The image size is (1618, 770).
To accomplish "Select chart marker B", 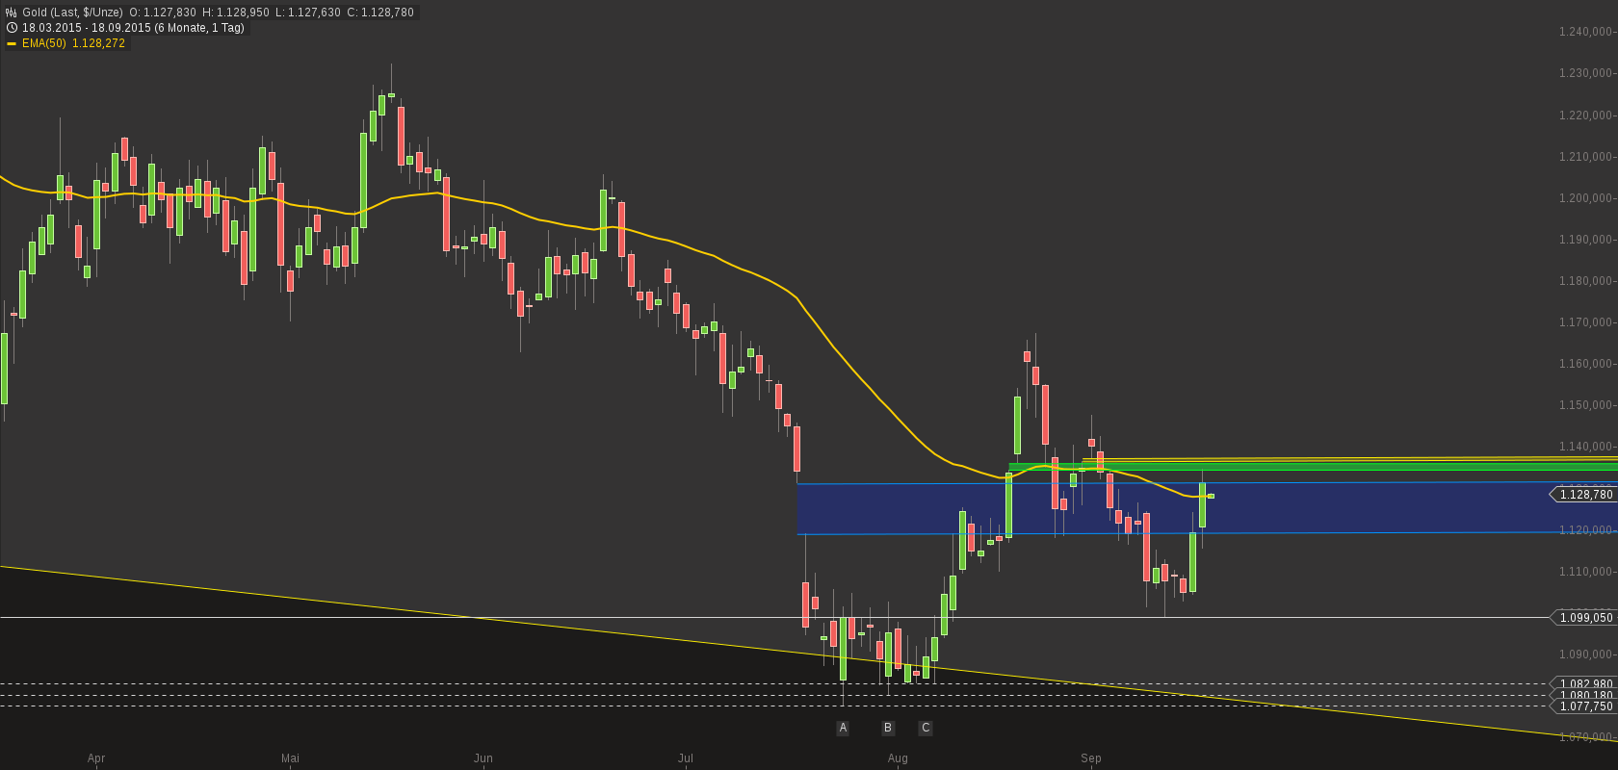I will point(888,728).
